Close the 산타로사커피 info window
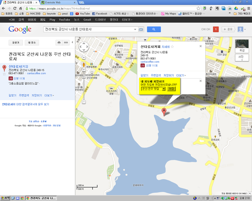Screen dimensions: 252x201 tap(201, 46)
